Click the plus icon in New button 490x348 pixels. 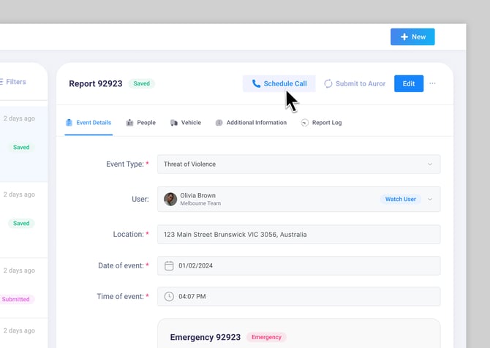click(x=404, y=37)
